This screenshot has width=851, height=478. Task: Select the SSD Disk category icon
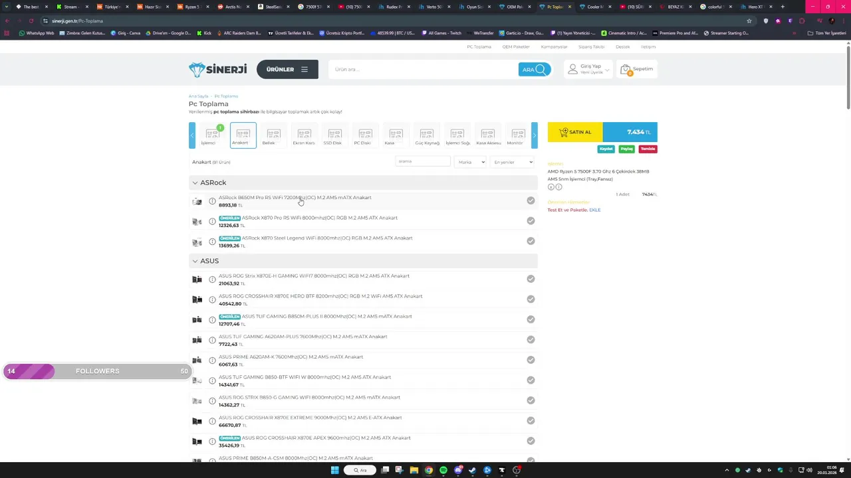334,135
